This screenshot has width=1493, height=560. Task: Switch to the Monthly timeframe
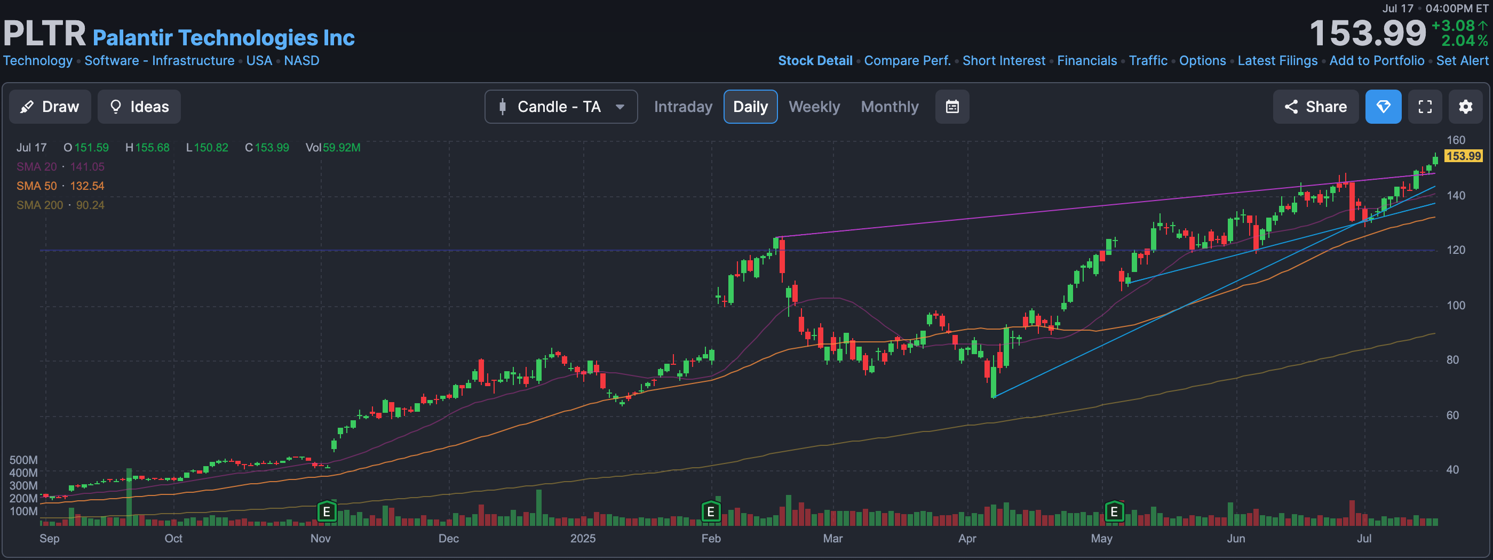(x=890, y=107)
